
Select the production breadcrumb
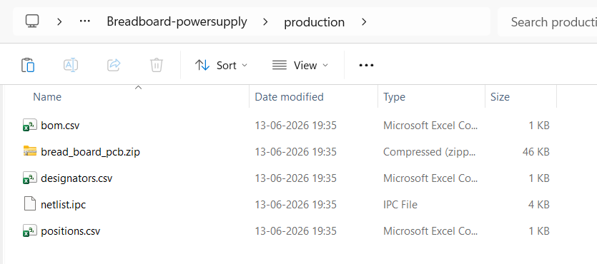pos(314,22)
